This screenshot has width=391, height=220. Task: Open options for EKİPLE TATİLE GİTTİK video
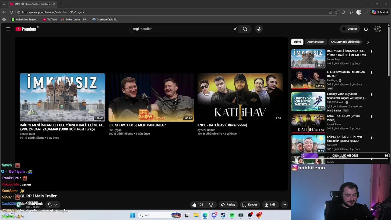pos(371,137)
